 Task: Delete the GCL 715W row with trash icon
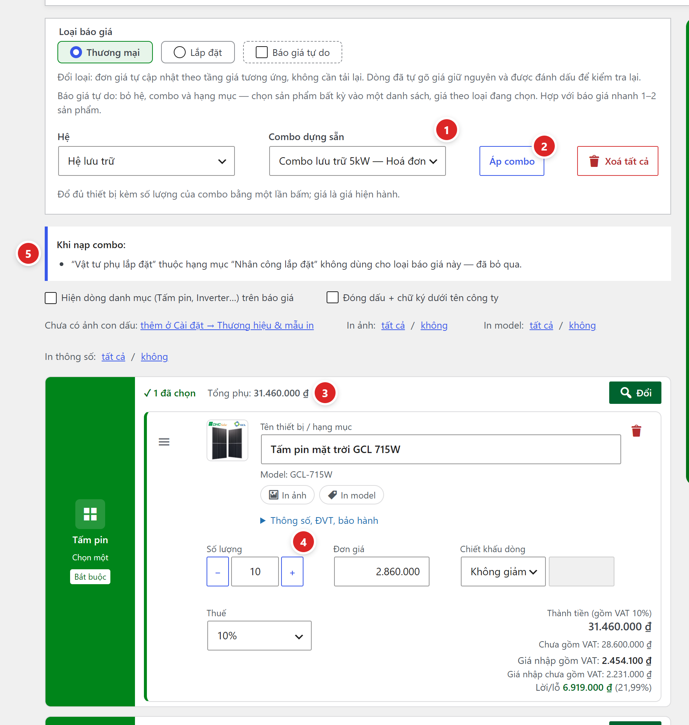pyautogui.click(x=636, y=431)
